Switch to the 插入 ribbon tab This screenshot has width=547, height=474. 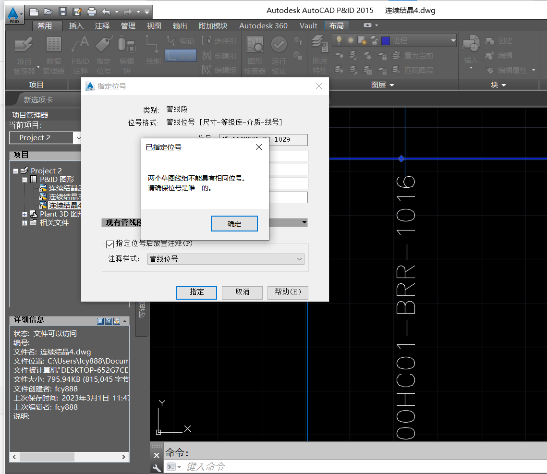76,26
